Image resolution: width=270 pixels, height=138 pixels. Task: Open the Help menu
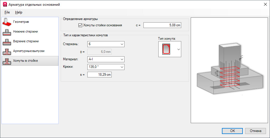19,12
